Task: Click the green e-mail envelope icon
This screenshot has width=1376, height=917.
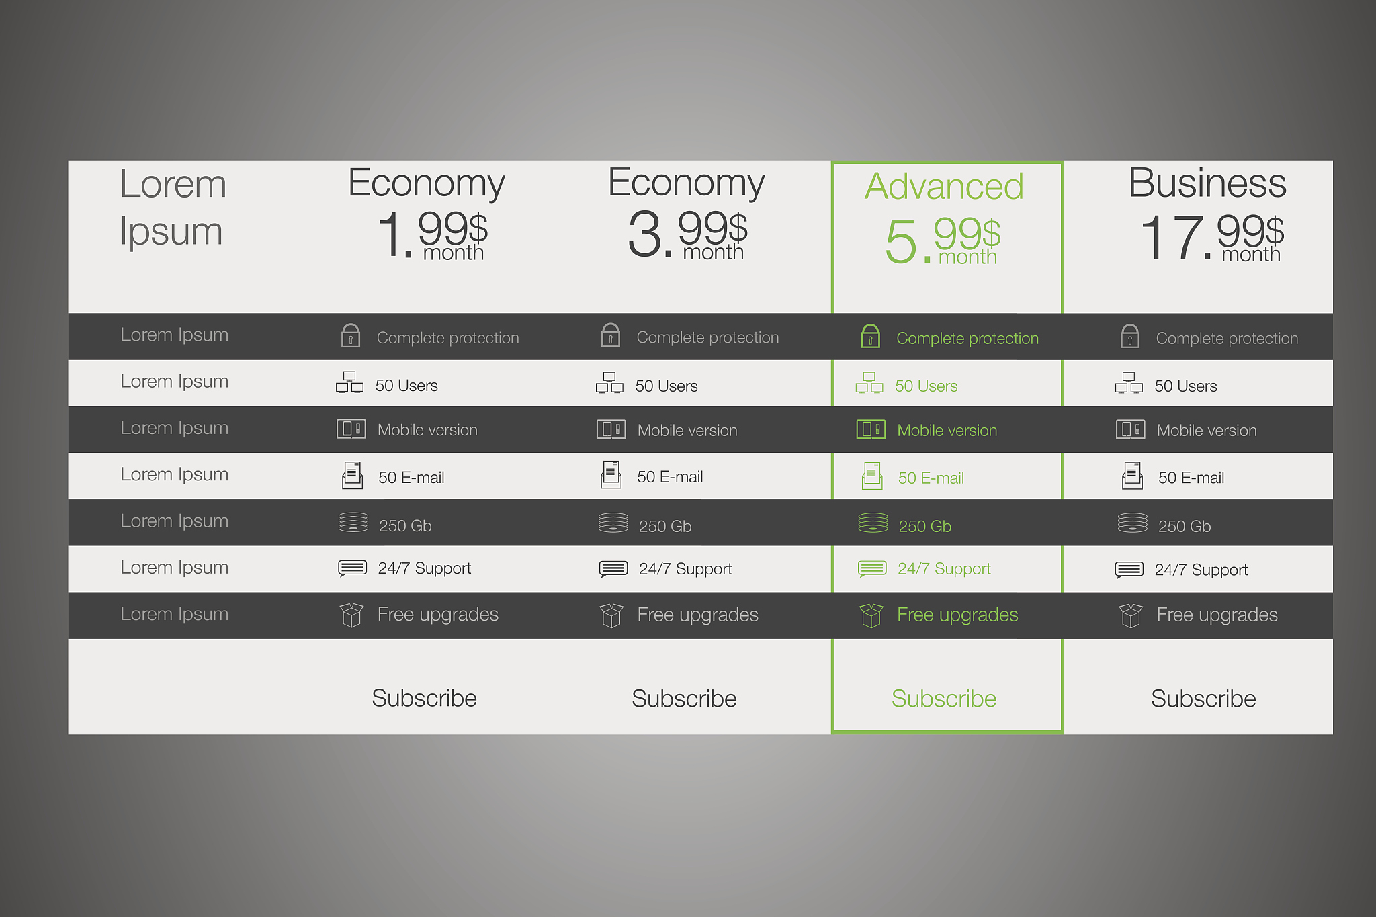Action: pos(872,476)
